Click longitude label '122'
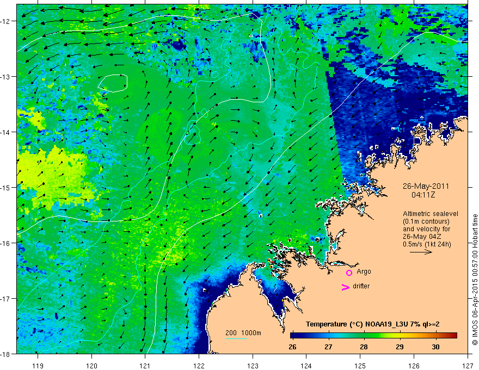The height and width of the screenshot is (370, 479). coord(199,366)
